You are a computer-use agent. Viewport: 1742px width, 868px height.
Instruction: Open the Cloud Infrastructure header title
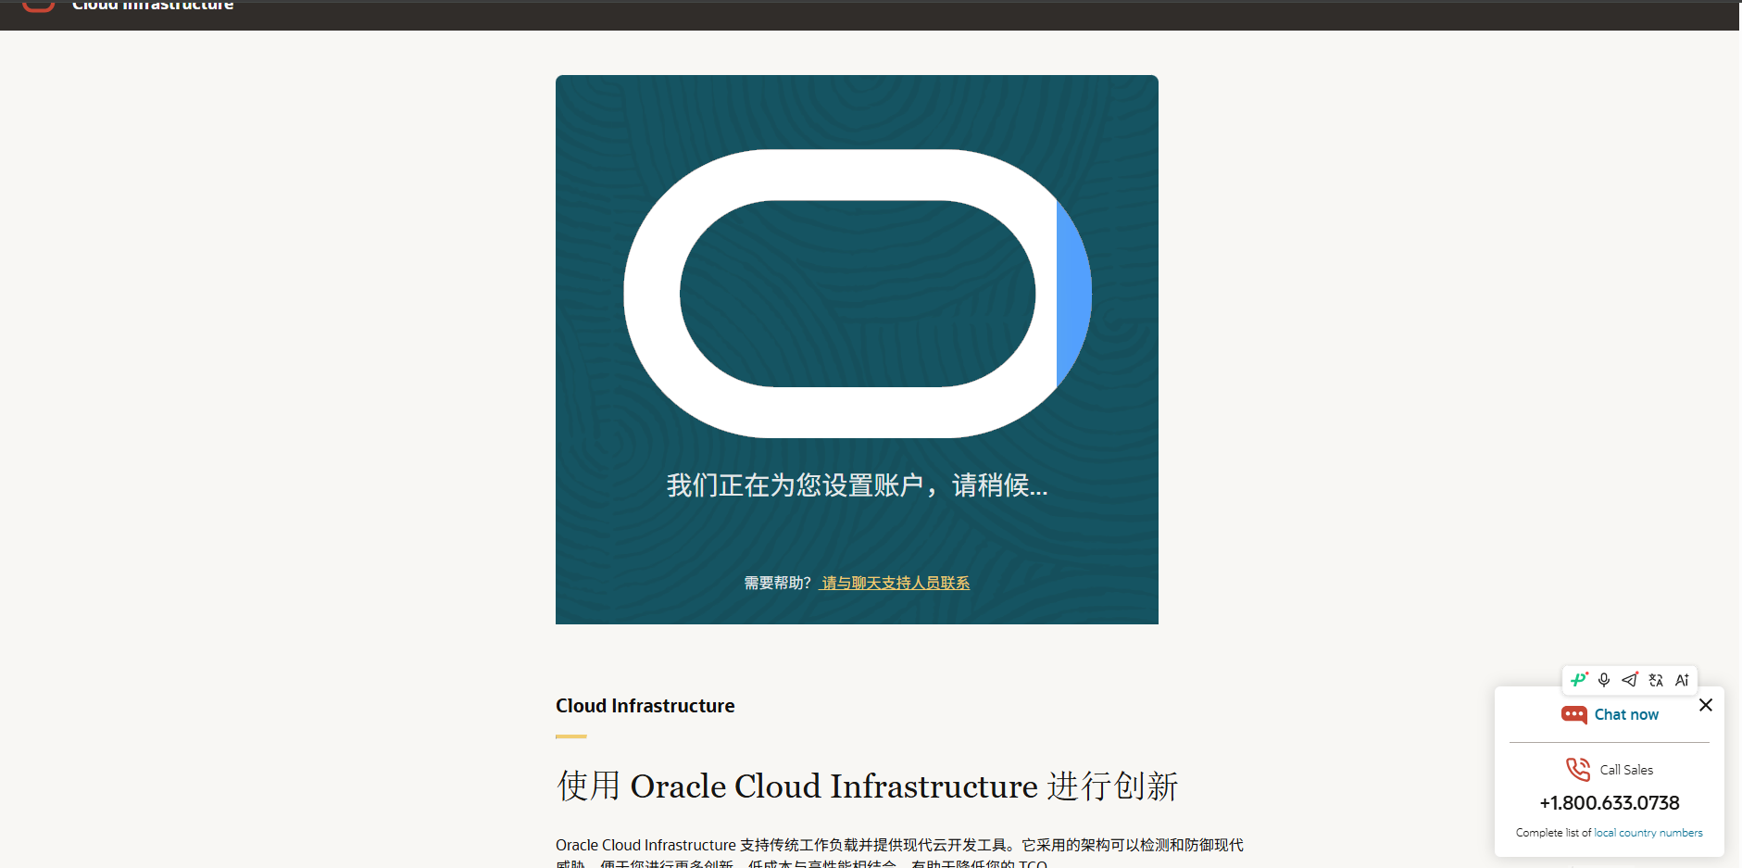click(x=153, y=6)
